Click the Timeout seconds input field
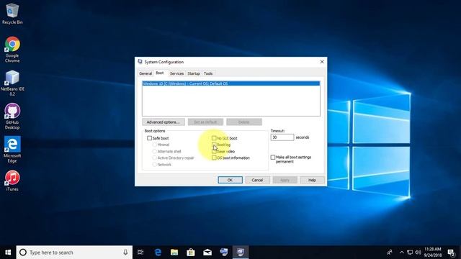The width and height of the screenshot is (461, 259). 282,137
